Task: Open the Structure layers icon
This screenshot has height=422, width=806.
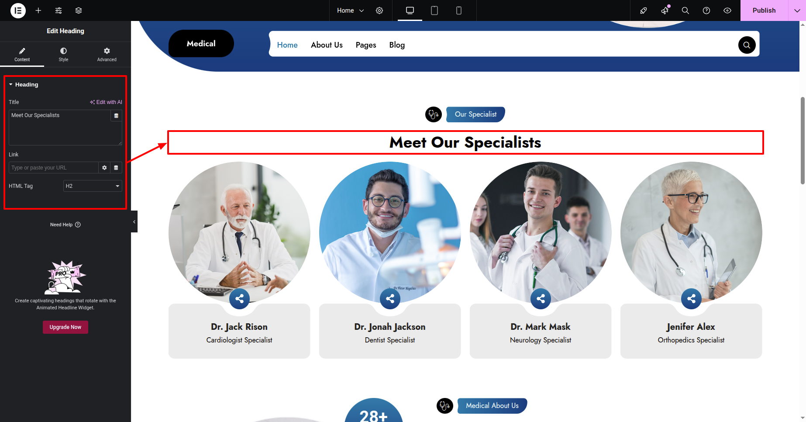Action: (x=79, y=10)
